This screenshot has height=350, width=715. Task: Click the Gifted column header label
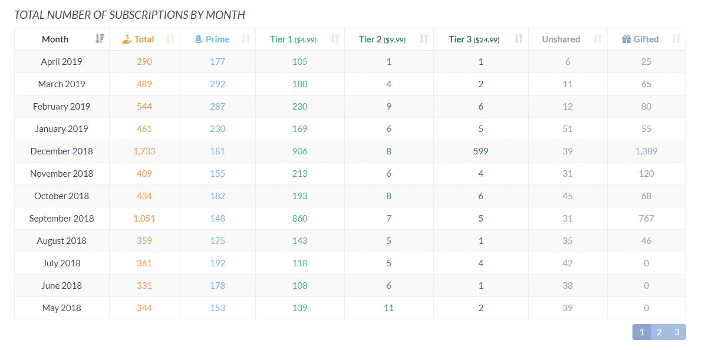click(x=646, y=39)
